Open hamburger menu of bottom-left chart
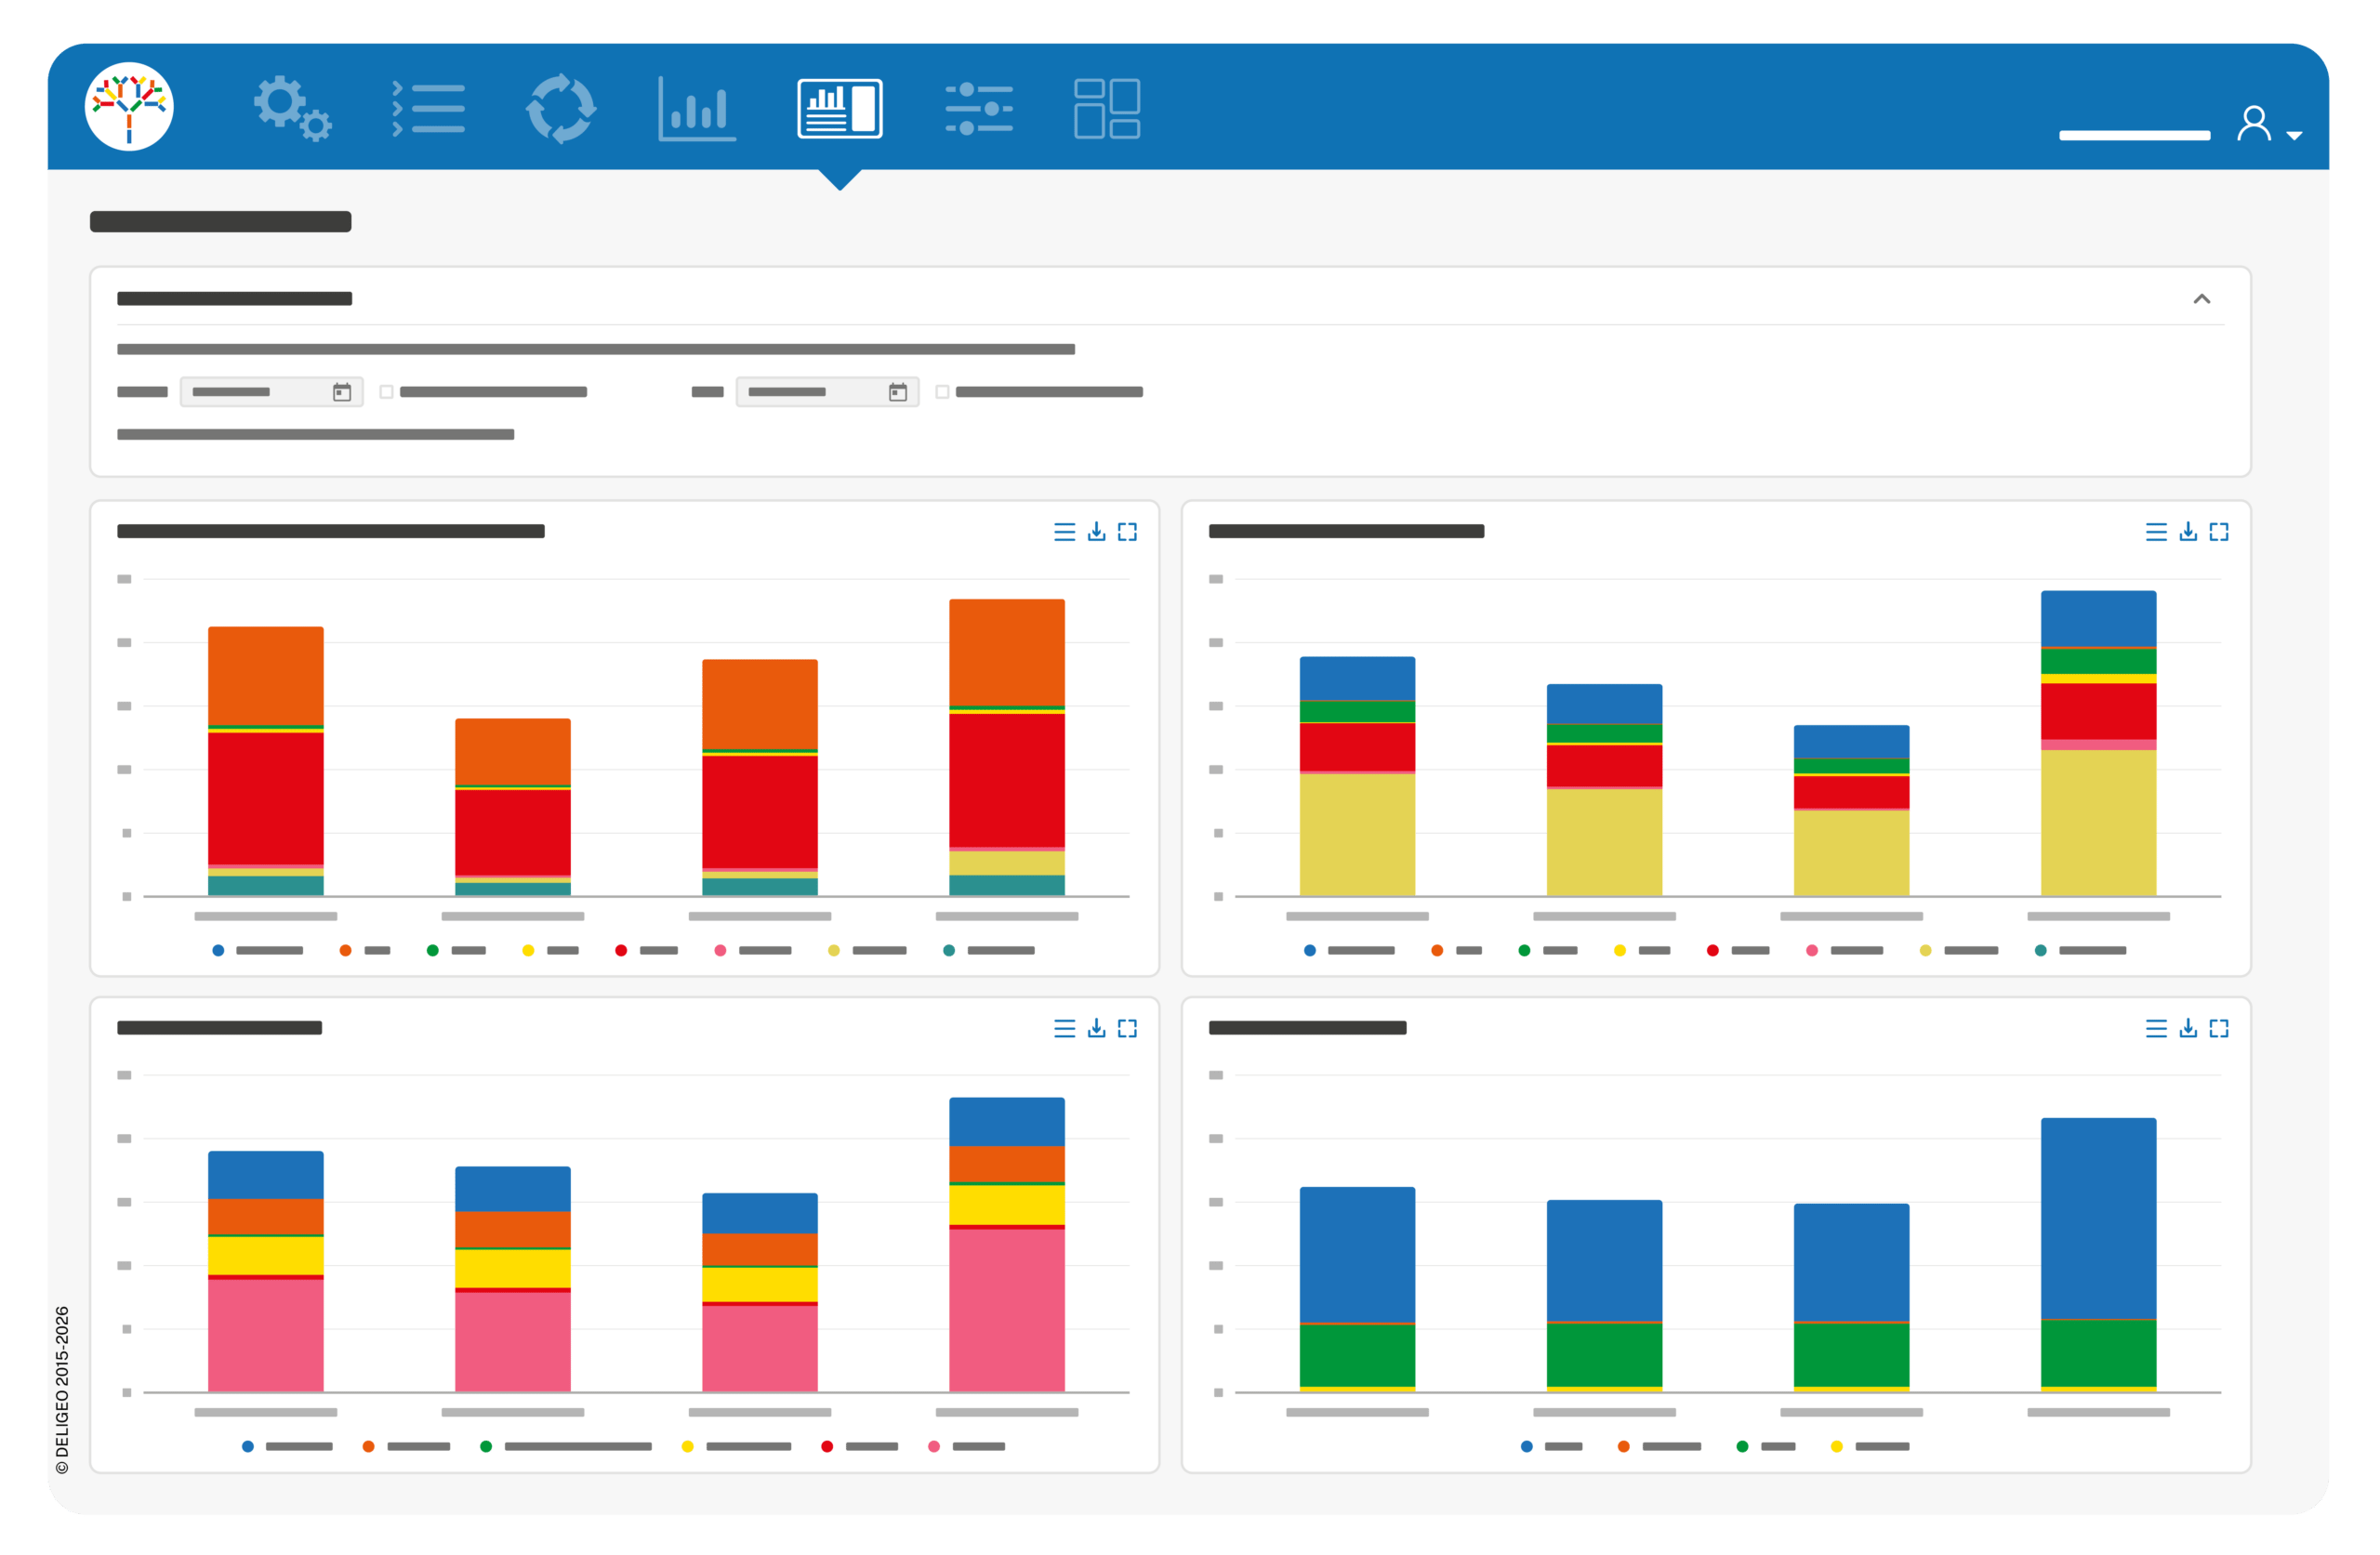The height and width of the screenshot is (1555, 2380). tap(1065, 1028)
